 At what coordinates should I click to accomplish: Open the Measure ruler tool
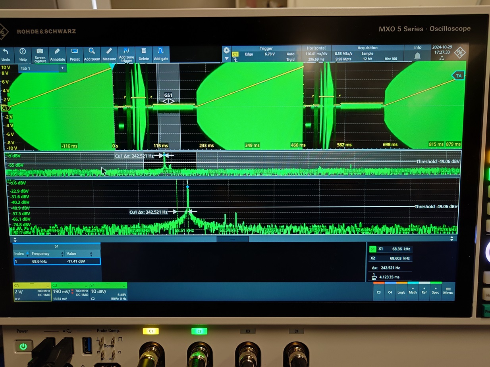(109, 51)
